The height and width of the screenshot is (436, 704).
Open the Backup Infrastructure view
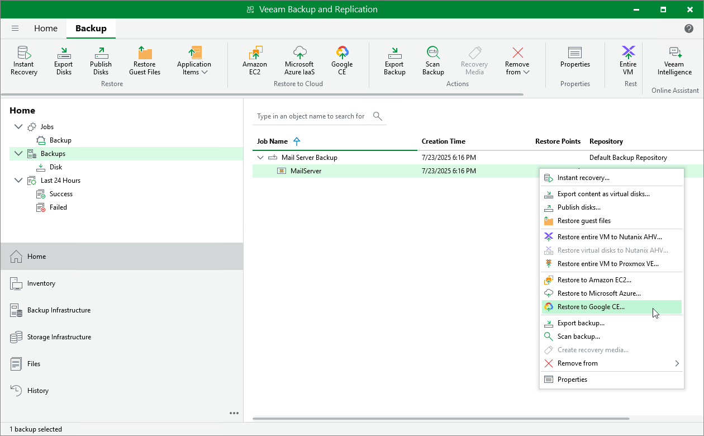59,310
